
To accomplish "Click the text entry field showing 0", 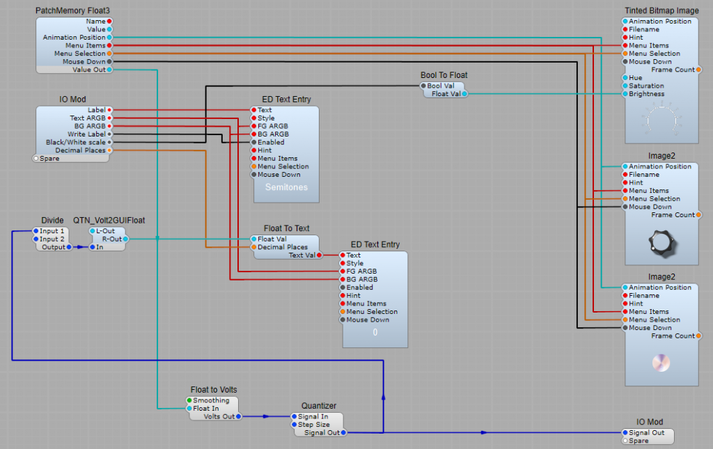I will coord(375,333).
